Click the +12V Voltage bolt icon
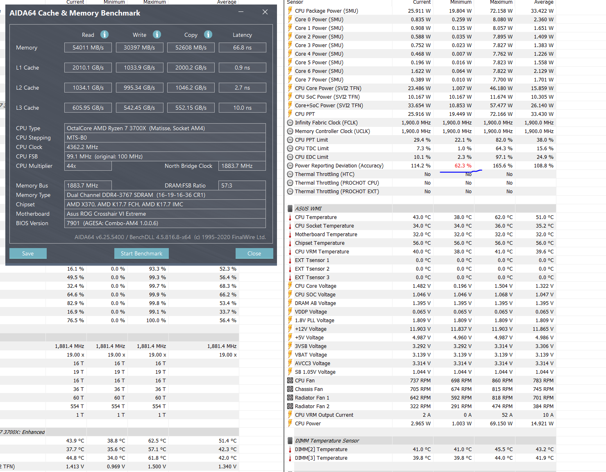606x472 pixels. [x=290, y=329]
